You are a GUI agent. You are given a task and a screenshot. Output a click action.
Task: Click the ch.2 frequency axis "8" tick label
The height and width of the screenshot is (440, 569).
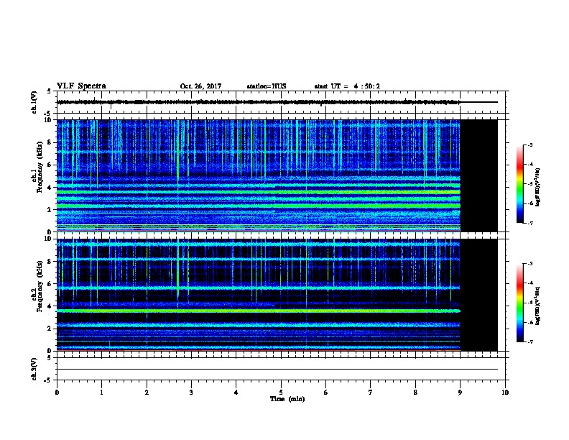click(50, 262)
